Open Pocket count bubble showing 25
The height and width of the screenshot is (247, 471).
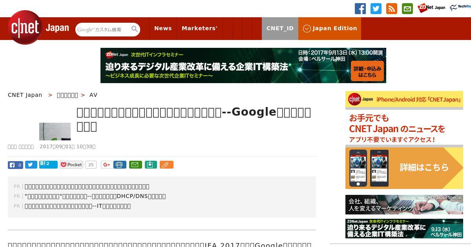coord(91,165)
